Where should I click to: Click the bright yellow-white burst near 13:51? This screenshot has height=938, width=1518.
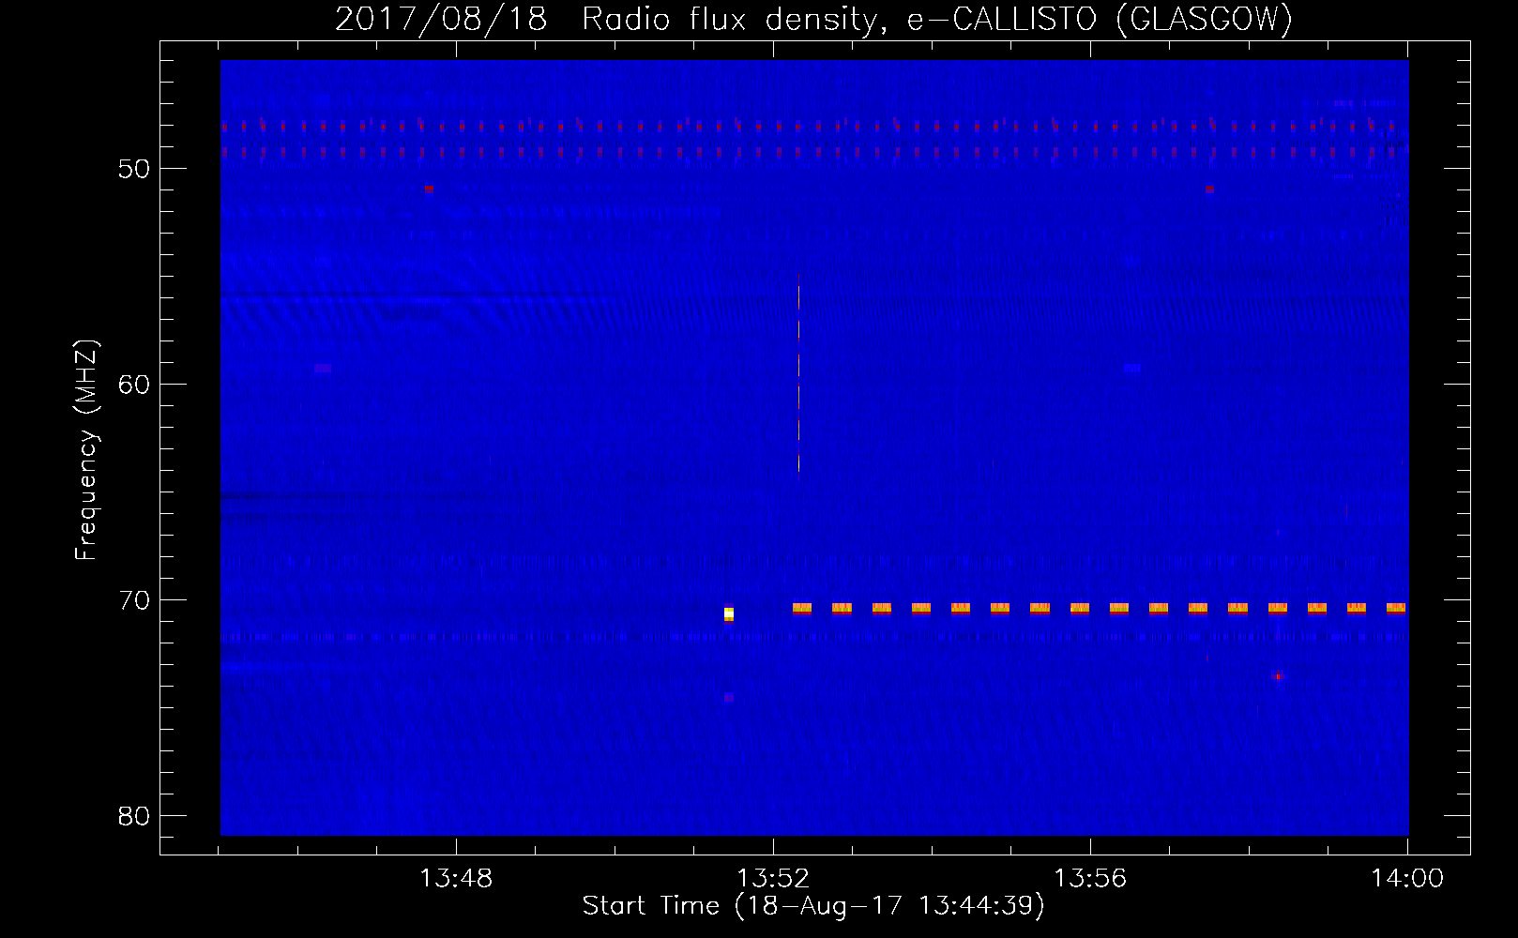tap(729, 614)
